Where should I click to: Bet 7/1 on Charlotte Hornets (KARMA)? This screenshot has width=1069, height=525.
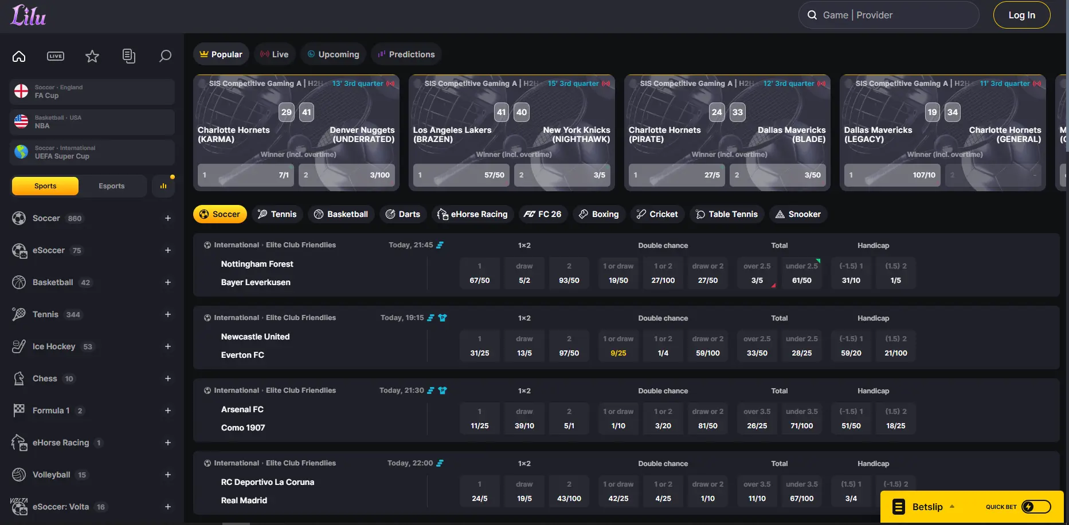(246, 175)
